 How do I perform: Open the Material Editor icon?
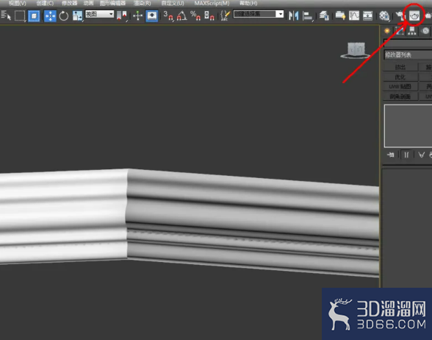[384, 15]
